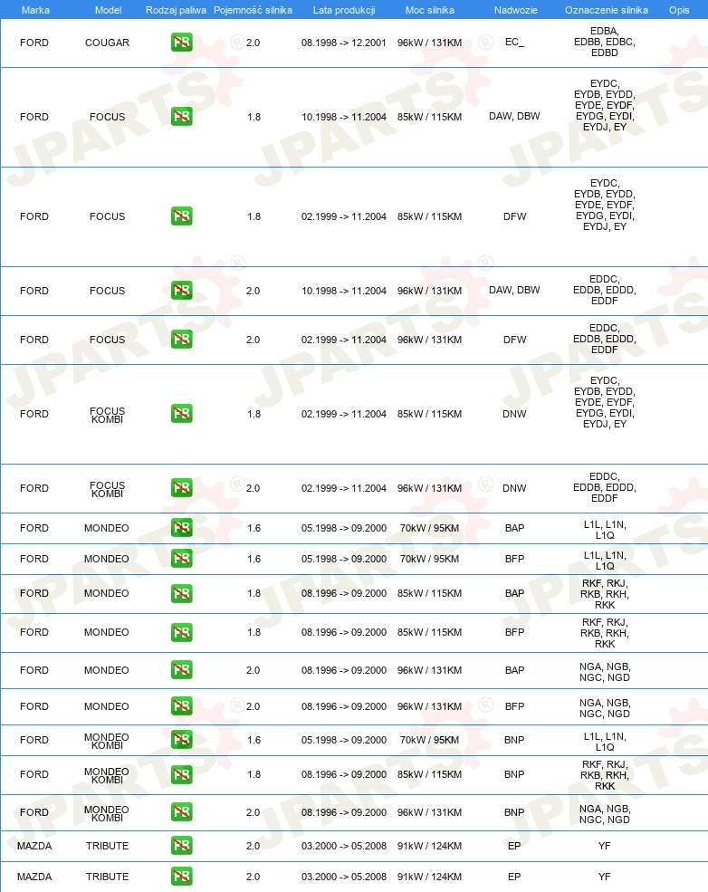The width and height of the screenshot is (708, 892).
Task: Select production dates 08.1998 -> 12.2001
Action: [344, 43]
